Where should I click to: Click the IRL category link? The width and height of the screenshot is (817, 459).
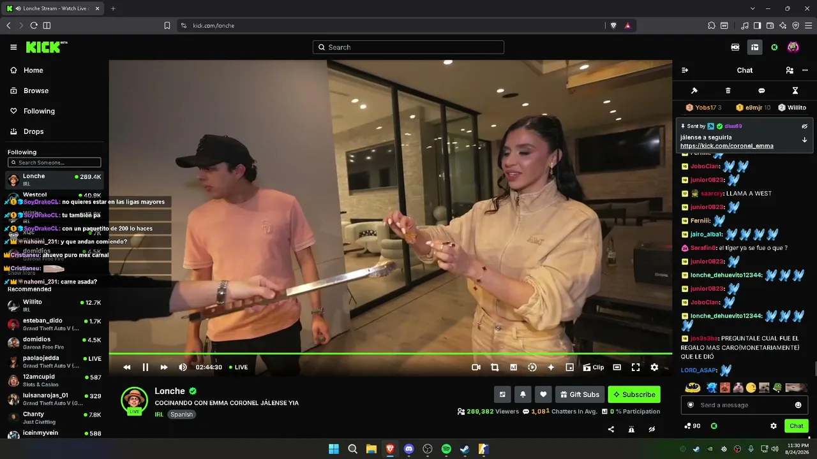click(x=159, y=414)
